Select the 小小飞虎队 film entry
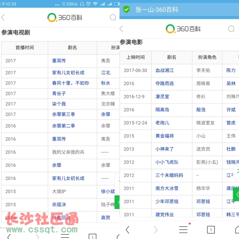The width and height of the screenshot is (239, 239). pos(167,162)
